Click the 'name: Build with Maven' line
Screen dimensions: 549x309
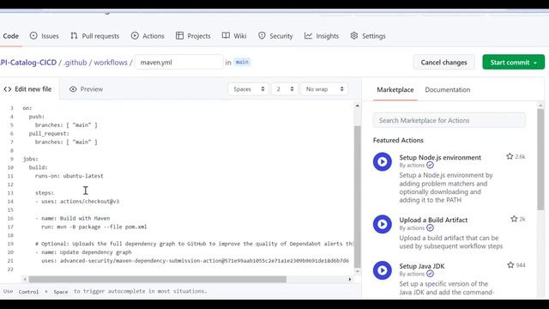click(72, 218)
